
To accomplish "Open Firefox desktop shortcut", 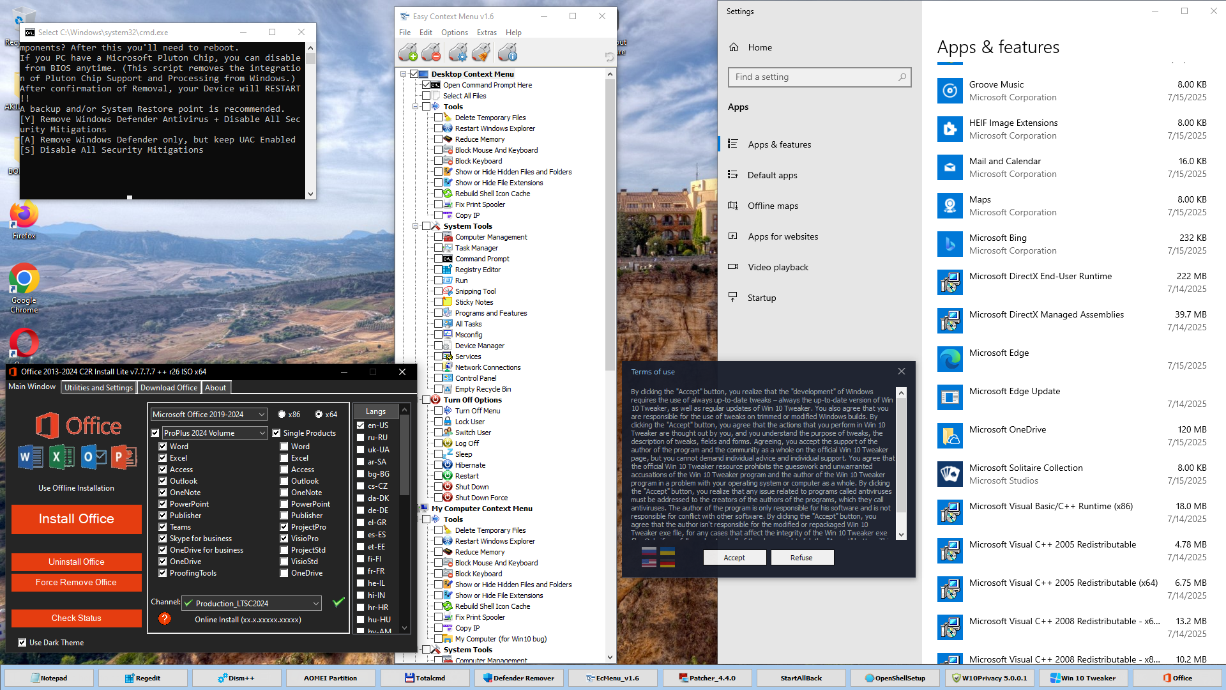I will (24, 220).
